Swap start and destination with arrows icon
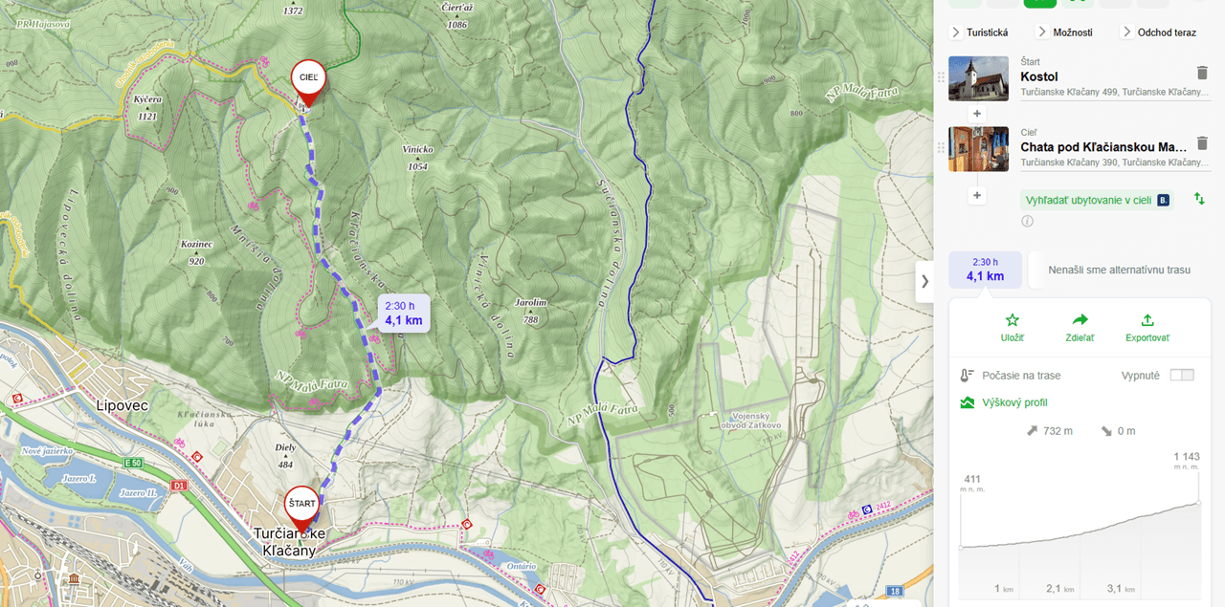 (x=1199, y=199)
